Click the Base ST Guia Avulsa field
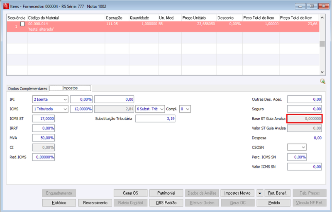The image size is (332, 212). pyautogui.click(x=304, y=119)
